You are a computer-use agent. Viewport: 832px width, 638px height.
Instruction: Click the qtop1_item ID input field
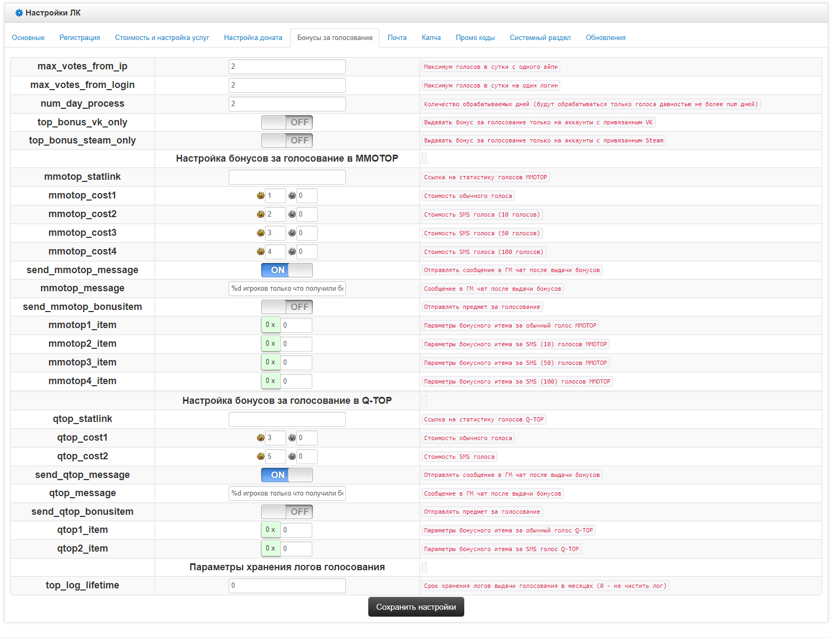pos(296,530)
